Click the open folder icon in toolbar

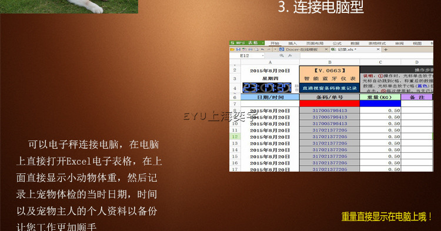[x=232, y=49]
